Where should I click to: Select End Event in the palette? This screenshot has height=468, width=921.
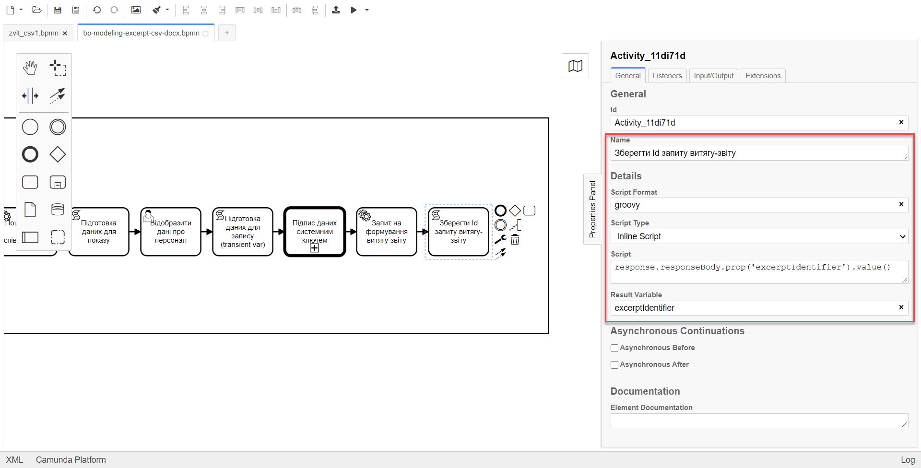[x=30, y=154]
